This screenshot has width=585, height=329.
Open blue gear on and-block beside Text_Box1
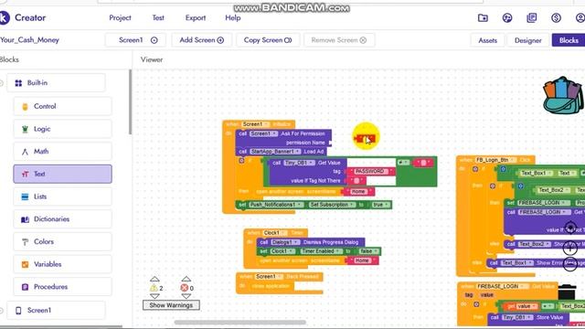tap(504, 169)
